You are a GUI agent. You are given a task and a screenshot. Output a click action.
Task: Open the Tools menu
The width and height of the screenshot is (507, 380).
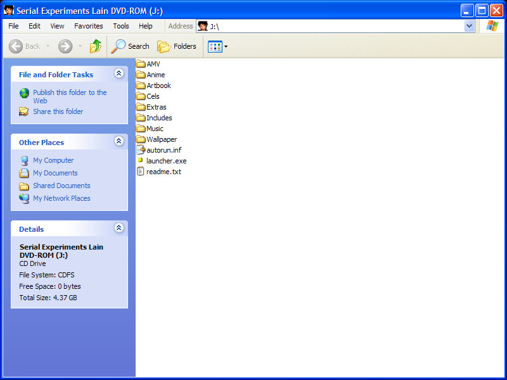pos(121,26)
